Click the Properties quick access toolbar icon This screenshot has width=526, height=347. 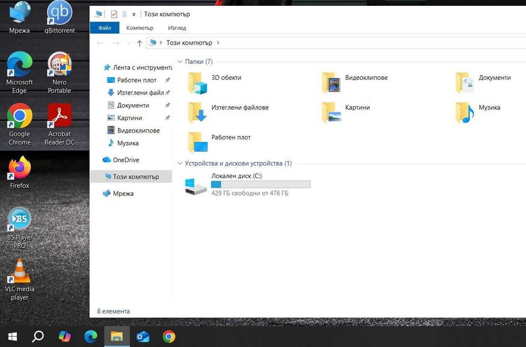[x=114, y=14]
